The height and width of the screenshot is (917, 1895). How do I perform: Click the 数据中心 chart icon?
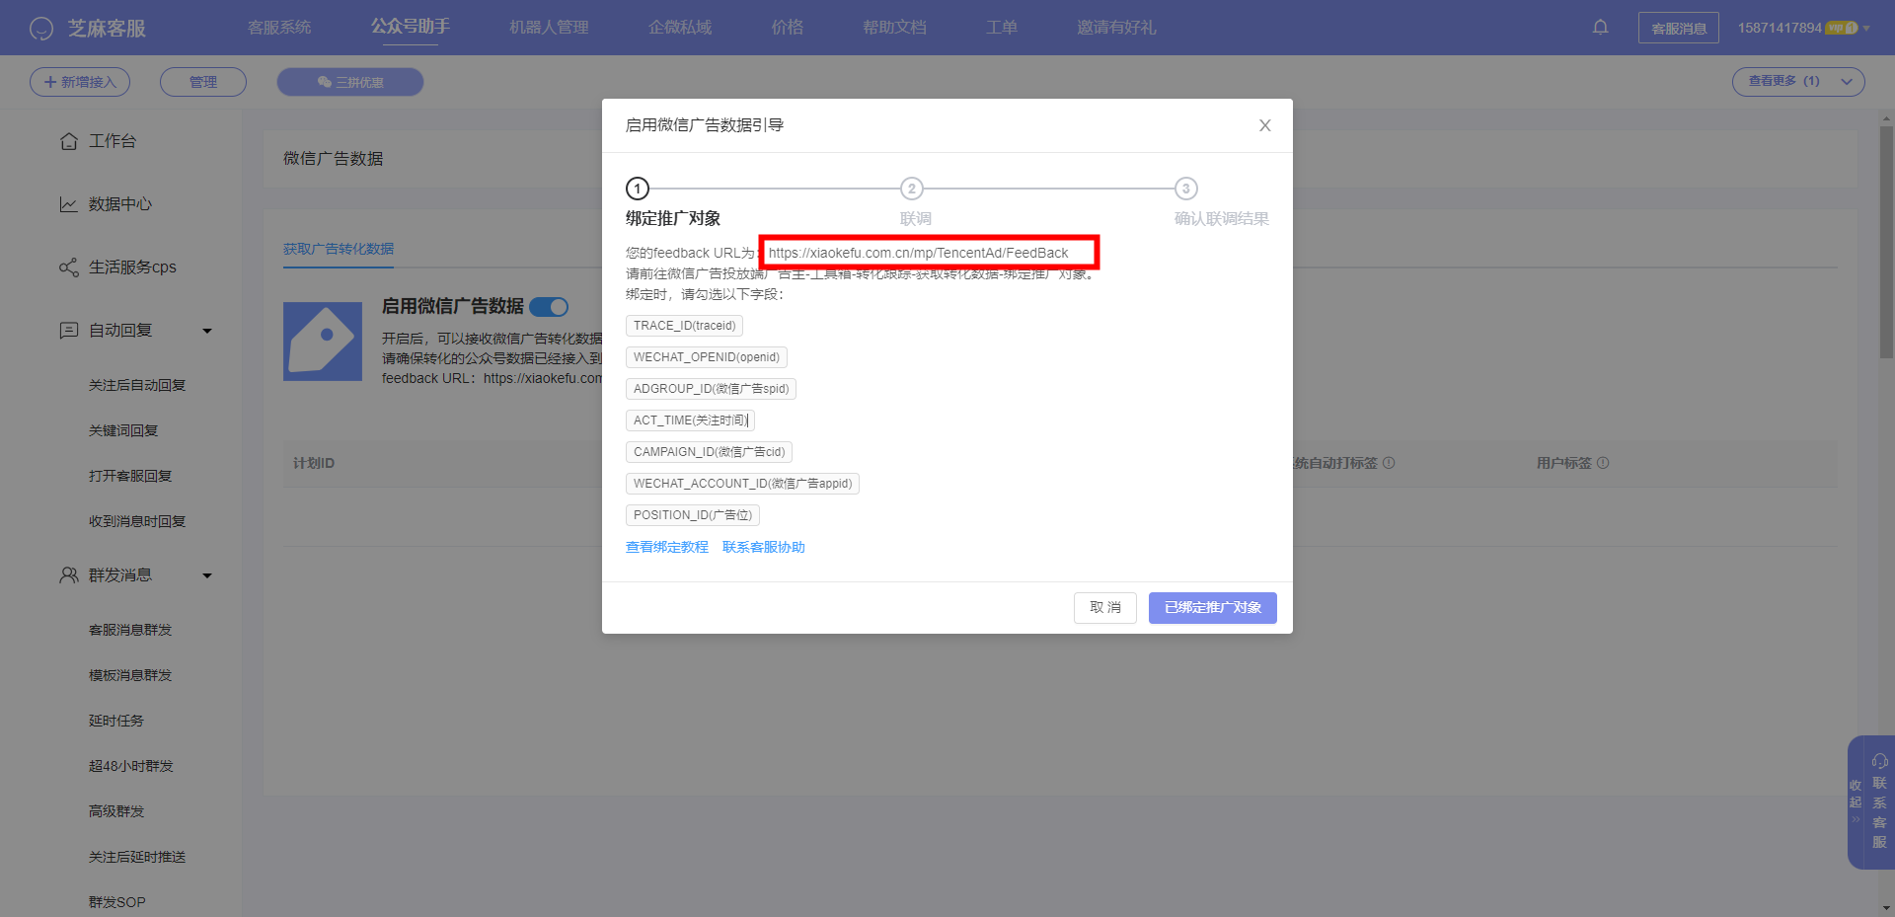(x=69, y=204)
